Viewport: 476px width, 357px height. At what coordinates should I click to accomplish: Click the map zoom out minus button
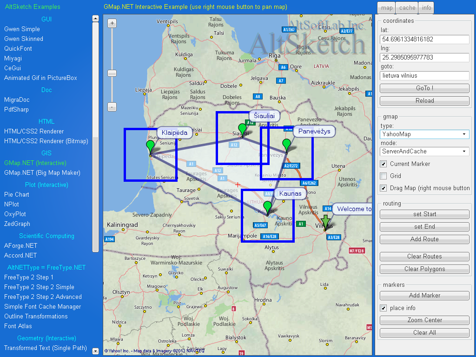pyautogui.click(x=112, y=107)
